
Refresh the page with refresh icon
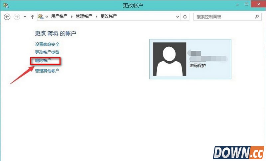click(185, 17)
